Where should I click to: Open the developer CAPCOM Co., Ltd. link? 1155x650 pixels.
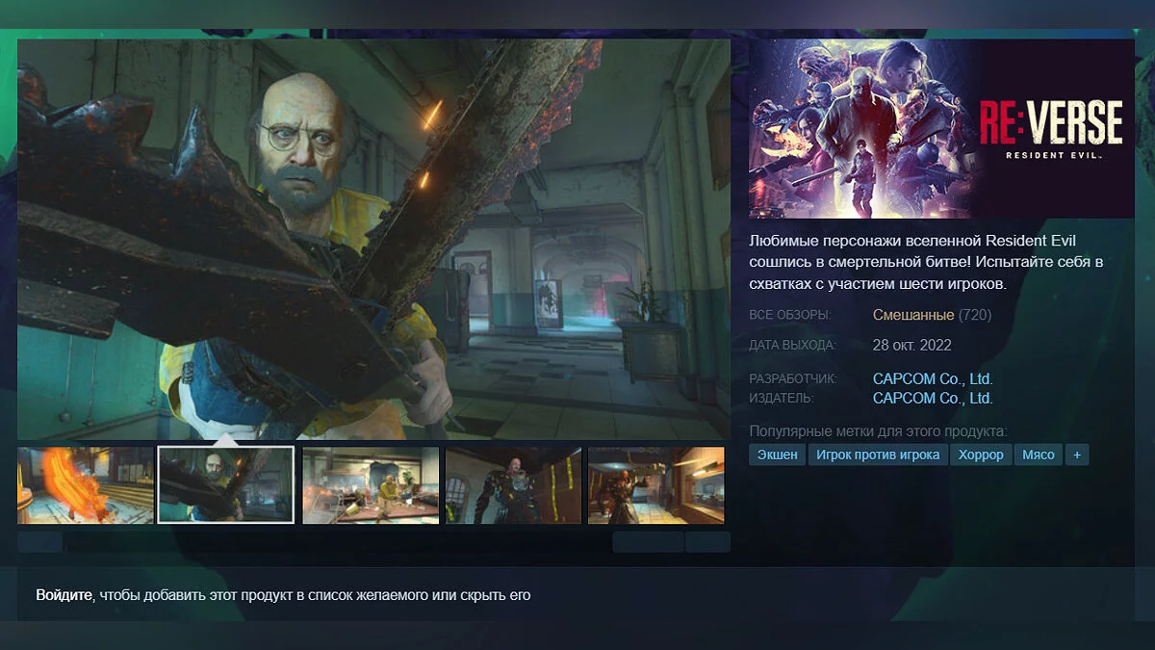point(933,379)
